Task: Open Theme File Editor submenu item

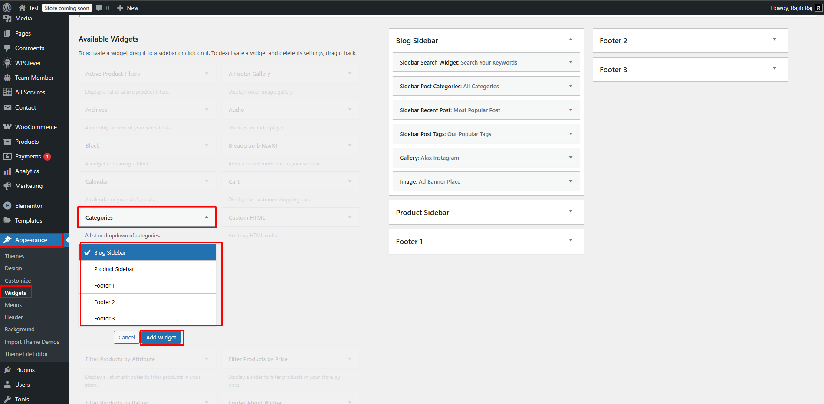Action: click(x=26, y=354)
